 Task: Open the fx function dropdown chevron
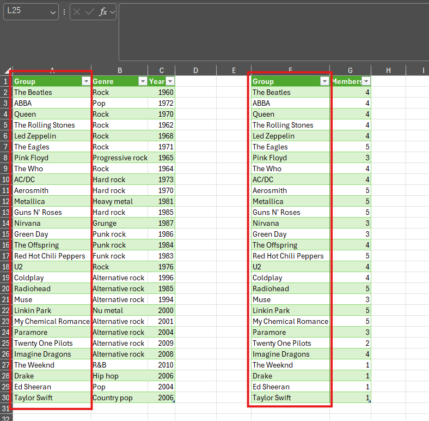112,12
